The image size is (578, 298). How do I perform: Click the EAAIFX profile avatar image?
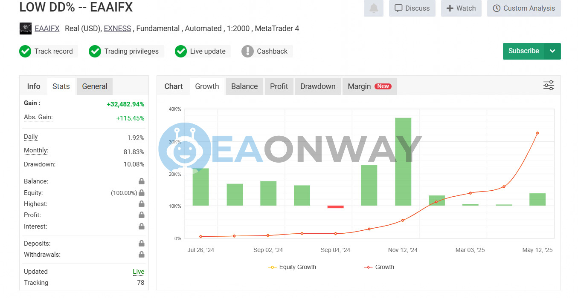click(x=26, y=29)
